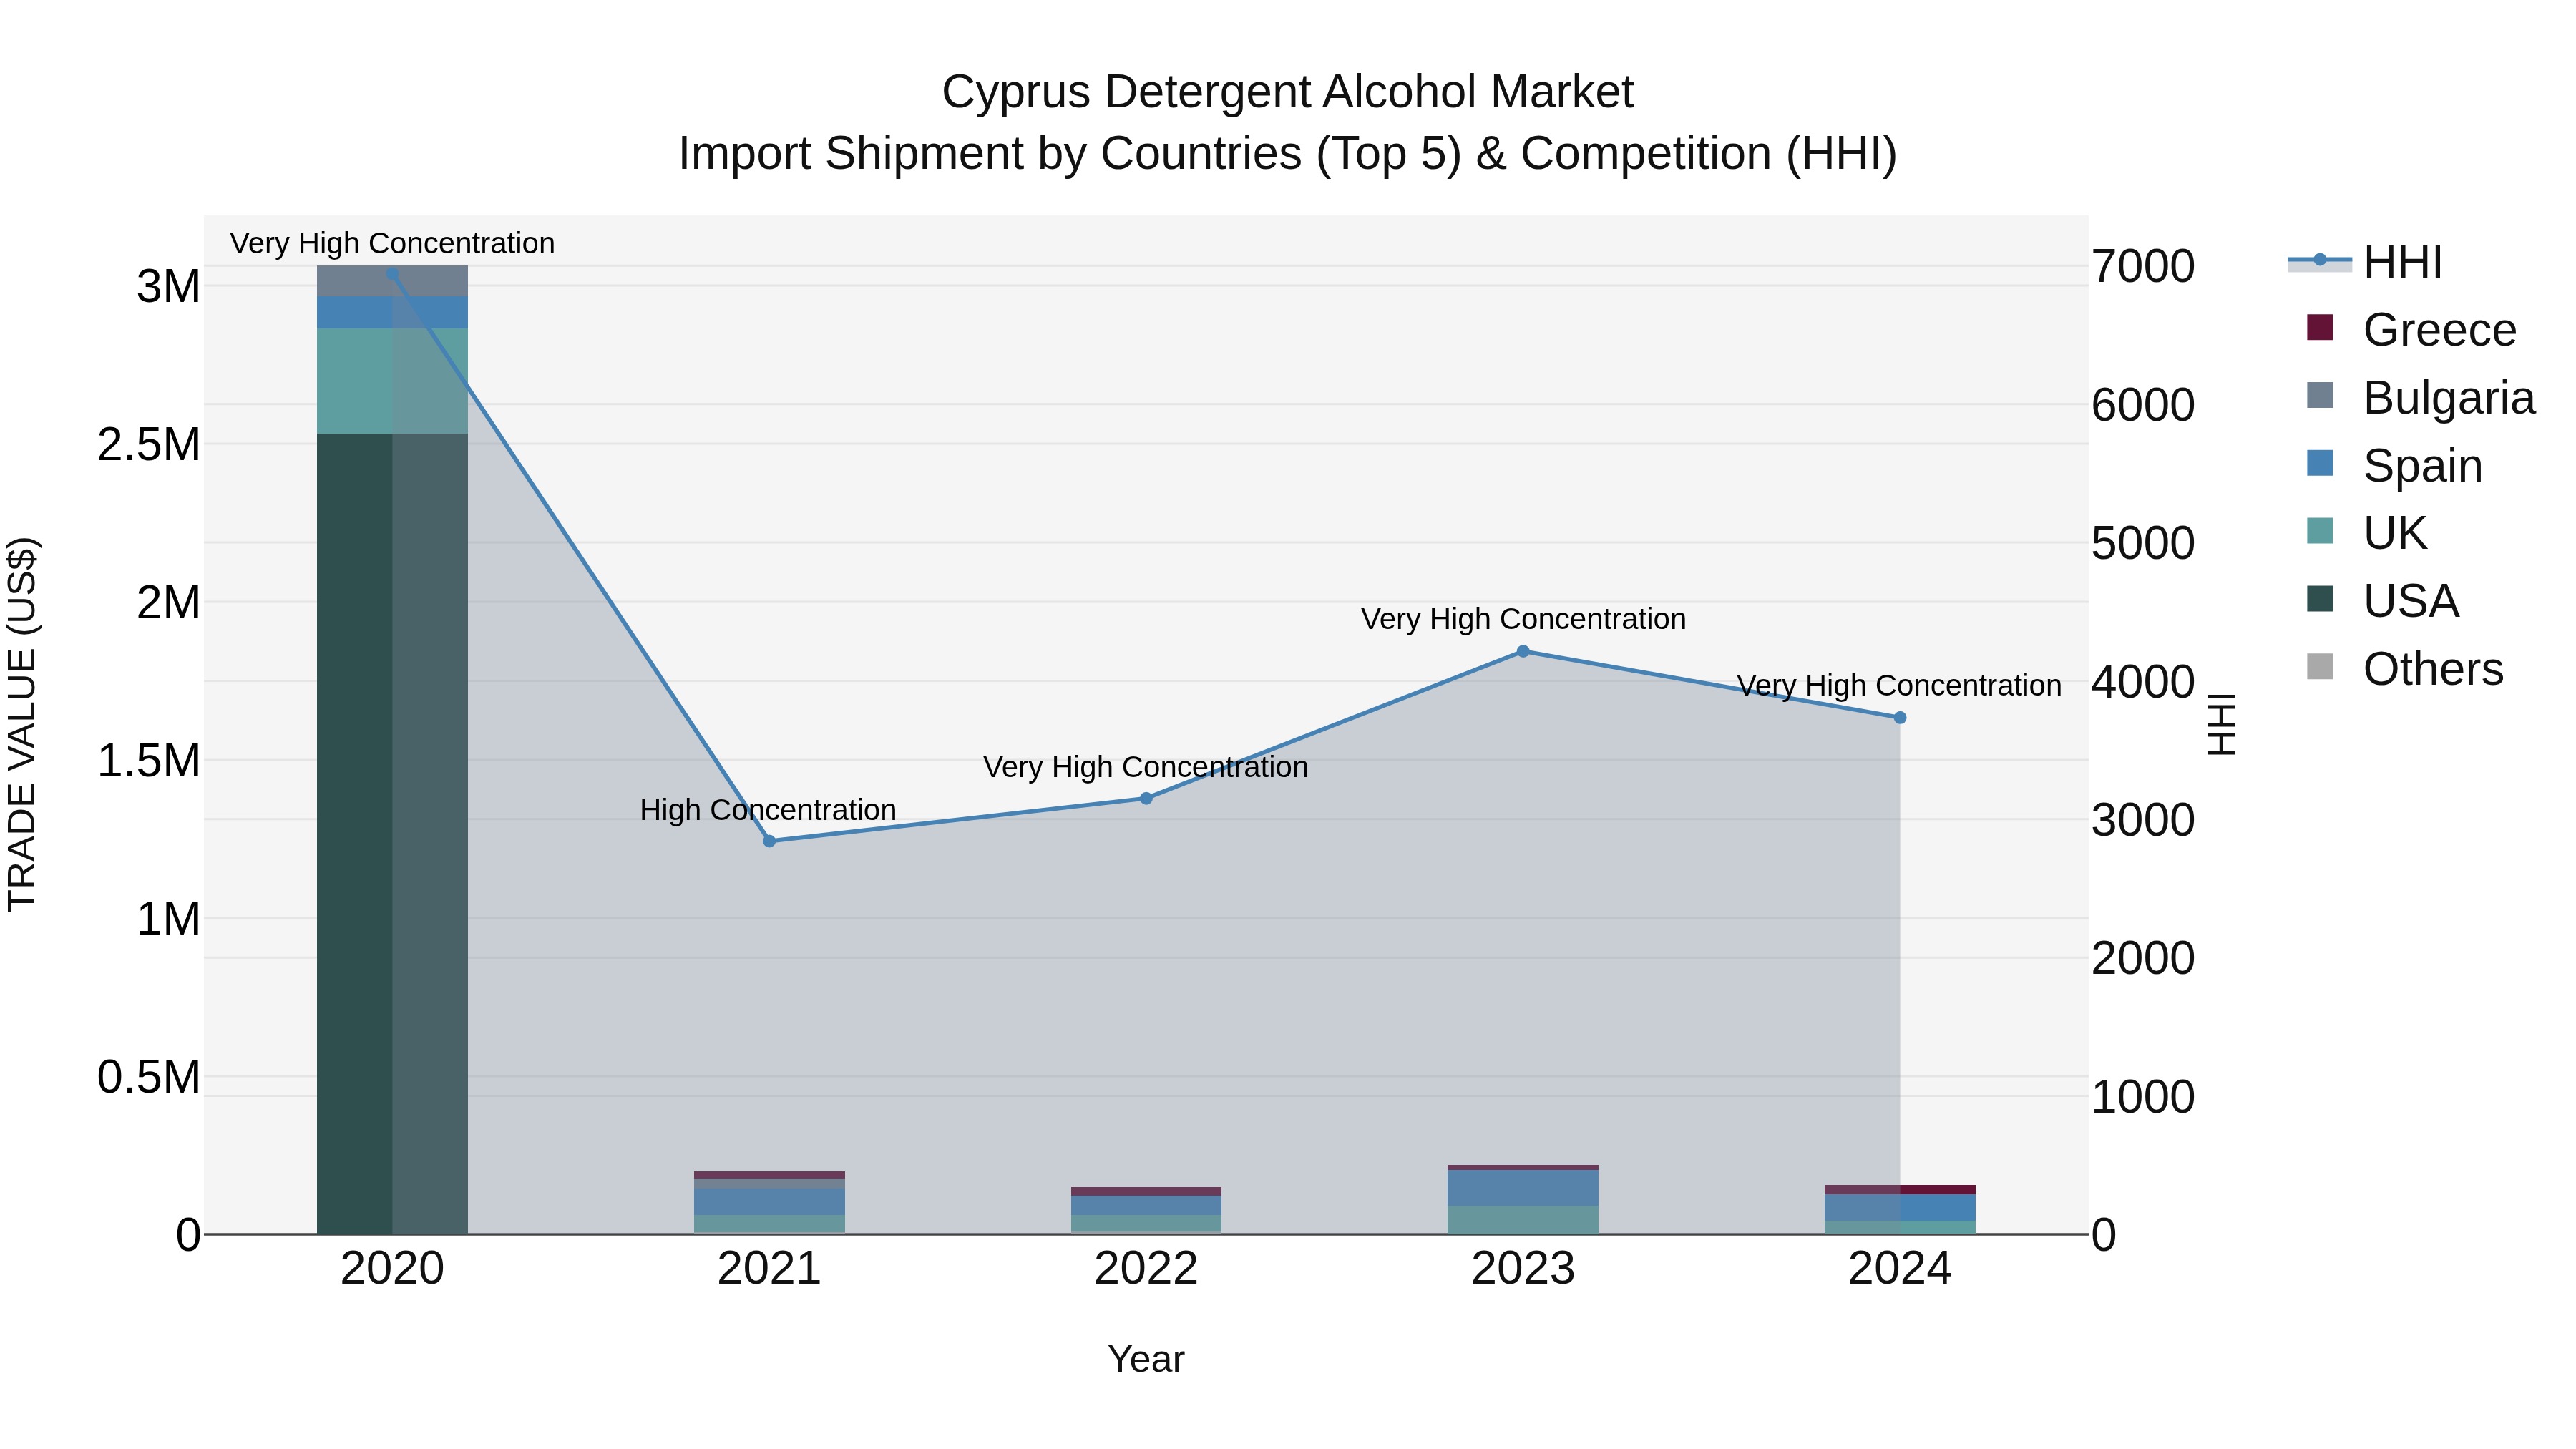Select the 2023 HHI data point marker
The width and height of the screenshot is (2576, 1449).
click(1523, 651)
